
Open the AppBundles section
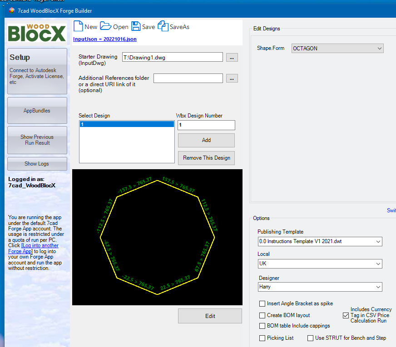tap(37, 111)
